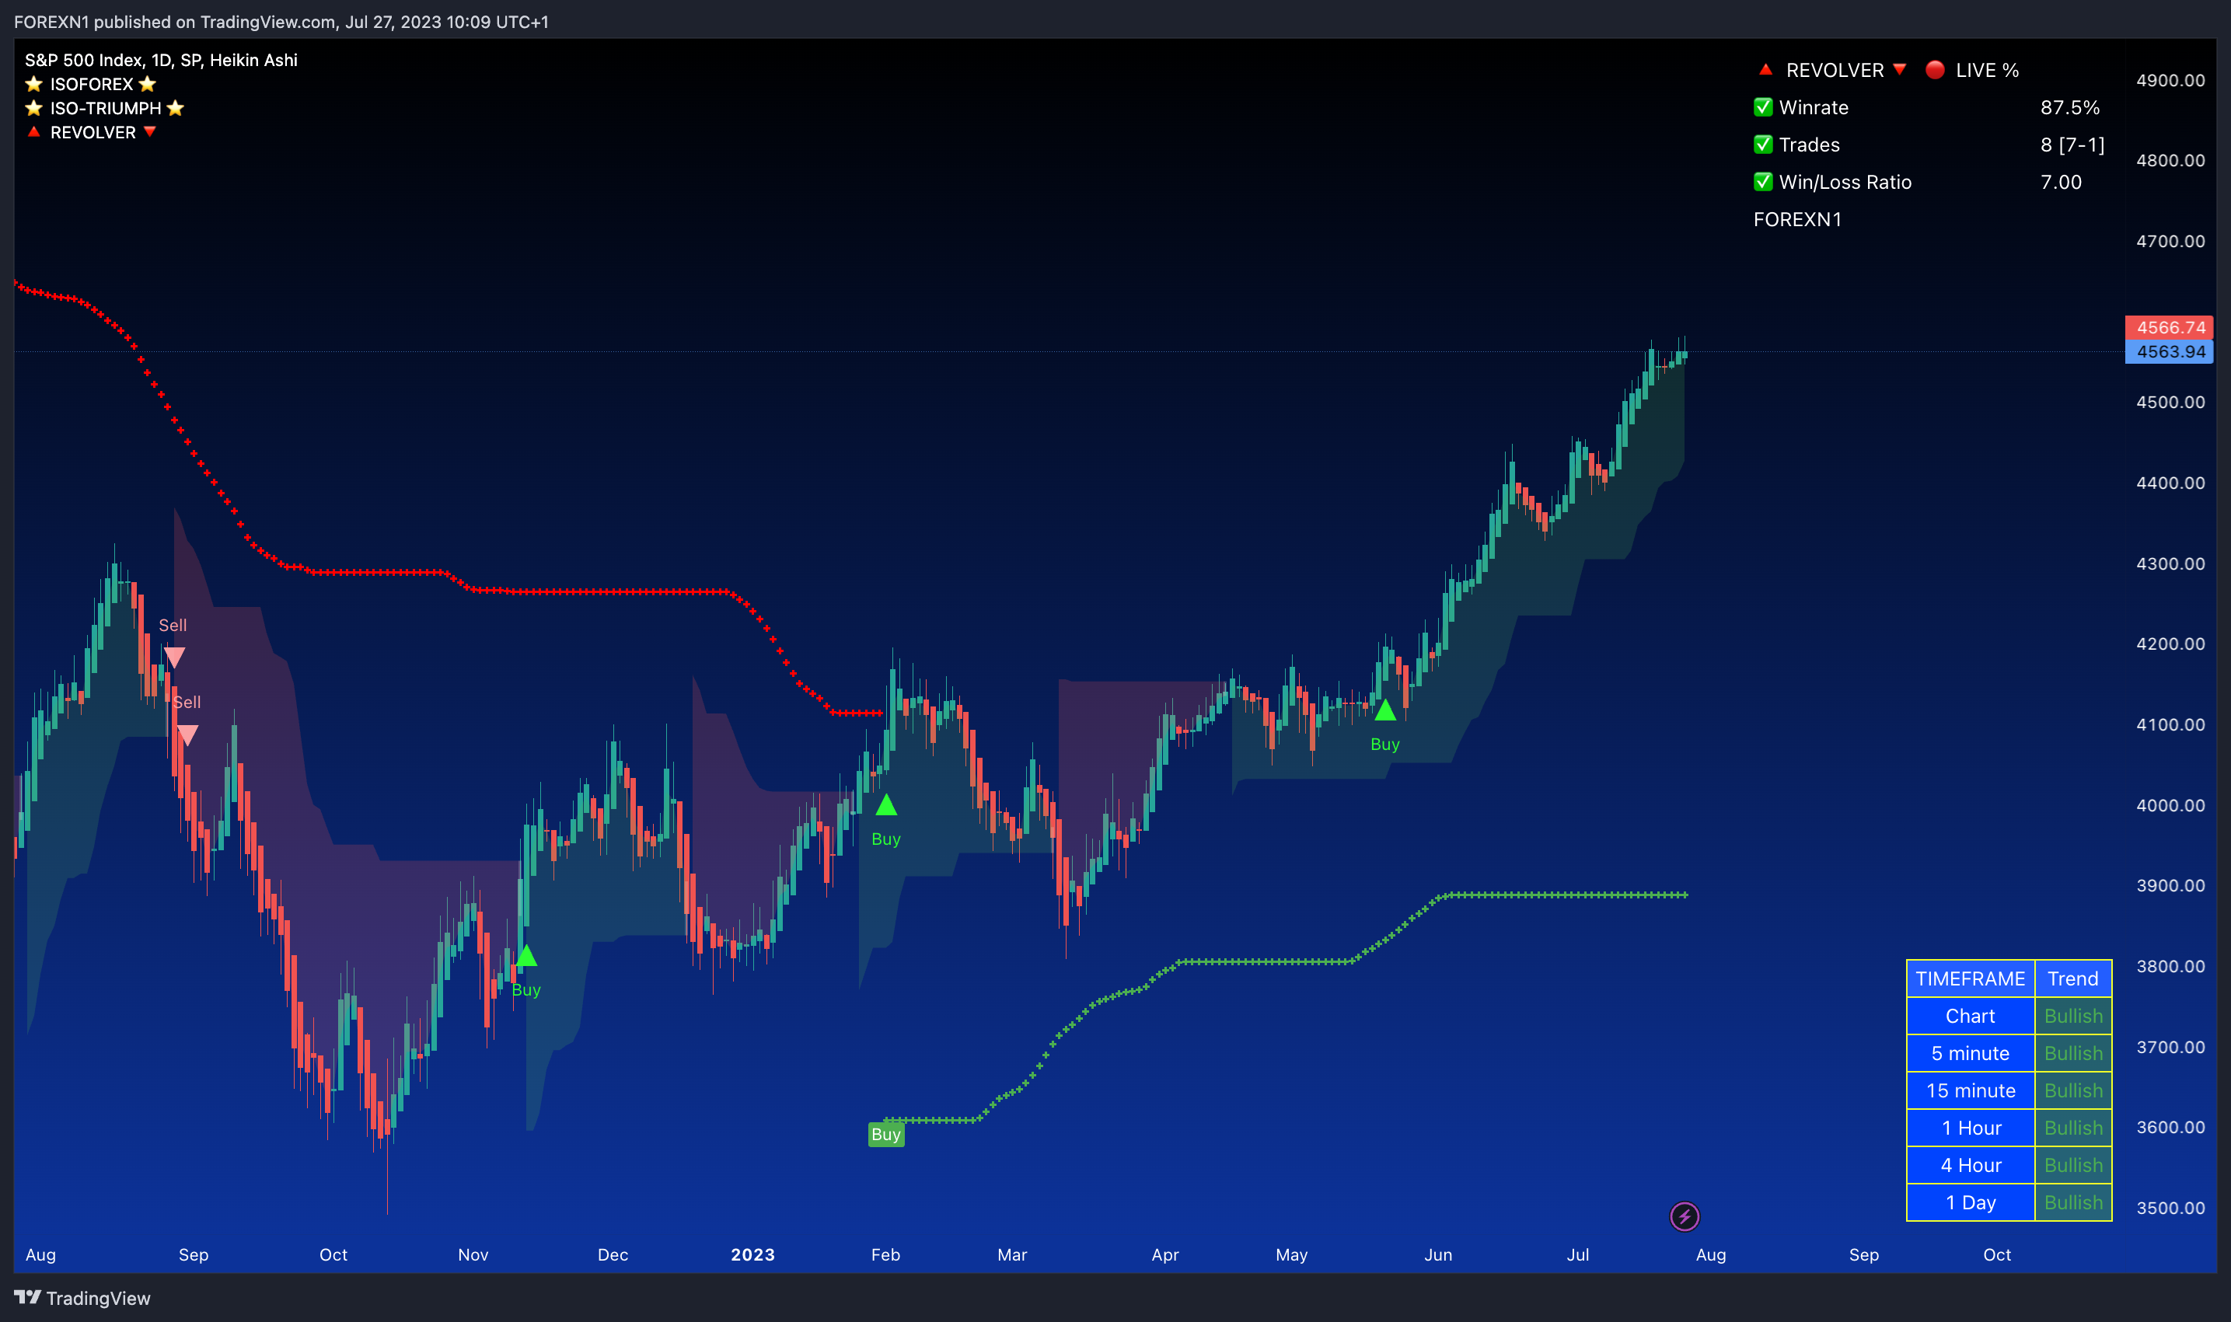Click the star icon before ISOFOREX
2231x1322 pixels.
pyautogui.click(x=34, y=84)
